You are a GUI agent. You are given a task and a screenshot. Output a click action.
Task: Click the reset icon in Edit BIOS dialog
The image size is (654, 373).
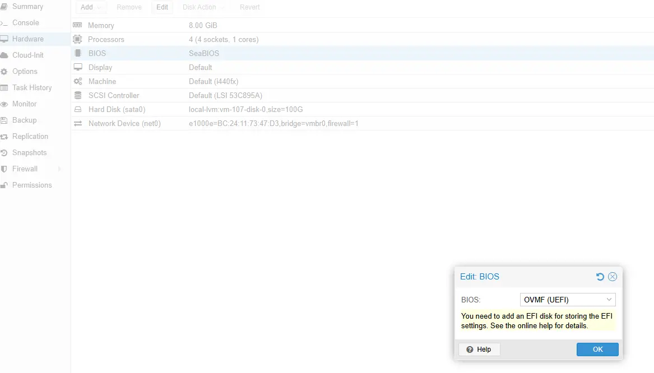point(600,277)
